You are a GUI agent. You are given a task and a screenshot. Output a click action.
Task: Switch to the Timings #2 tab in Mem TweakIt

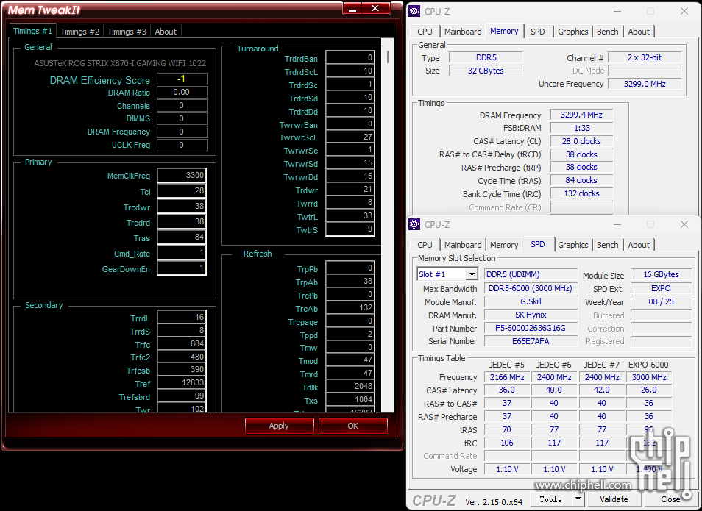click(79, 32)
